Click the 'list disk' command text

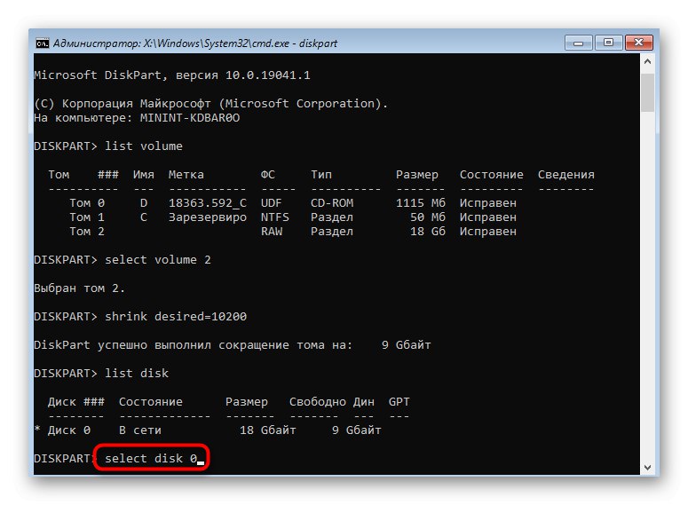point(137,374)
